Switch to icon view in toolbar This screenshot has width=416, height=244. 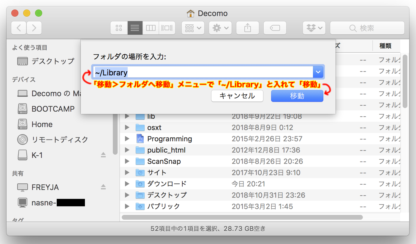click(119, 28)
